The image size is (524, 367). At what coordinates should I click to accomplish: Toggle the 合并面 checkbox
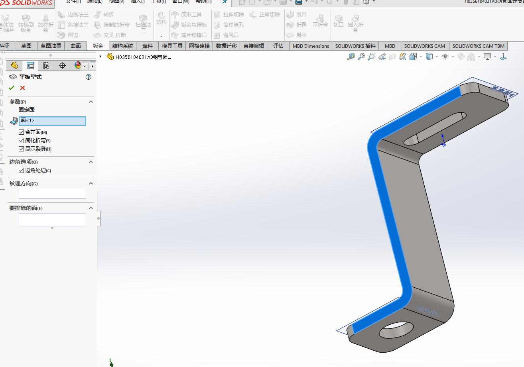(21, 132)
